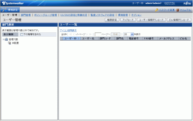Click the Fujitsu logo
Viewport: 193px width, 121px height.
[187, 3]
